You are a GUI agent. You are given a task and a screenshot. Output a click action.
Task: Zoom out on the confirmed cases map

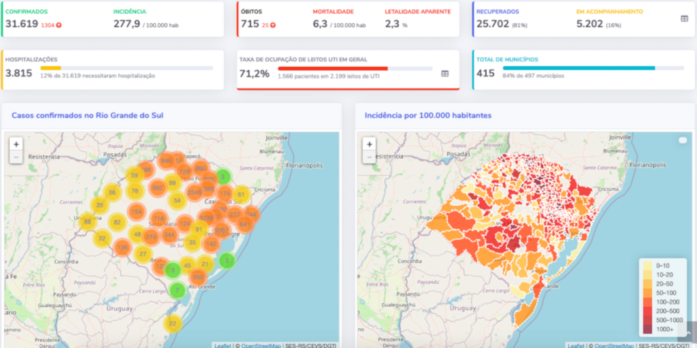coord(16,157)
